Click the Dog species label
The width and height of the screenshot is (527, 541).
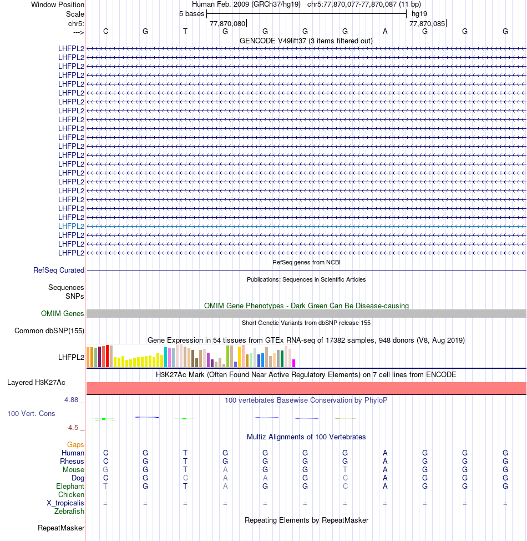tap(78, 478)
